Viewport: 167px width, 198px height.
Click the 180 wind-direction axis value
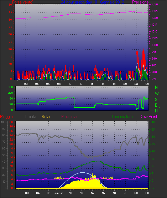(10, 98)
